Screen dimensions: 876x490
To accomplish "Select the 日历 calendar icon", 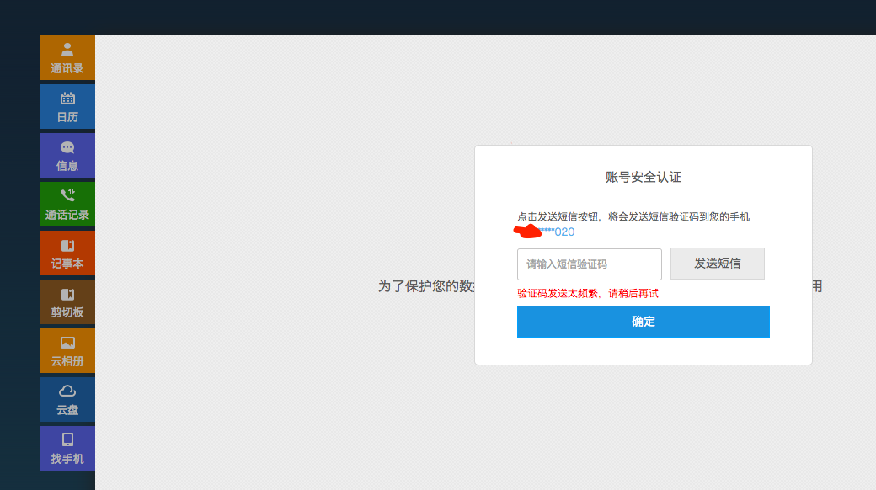I will click(x=67, y=97).
